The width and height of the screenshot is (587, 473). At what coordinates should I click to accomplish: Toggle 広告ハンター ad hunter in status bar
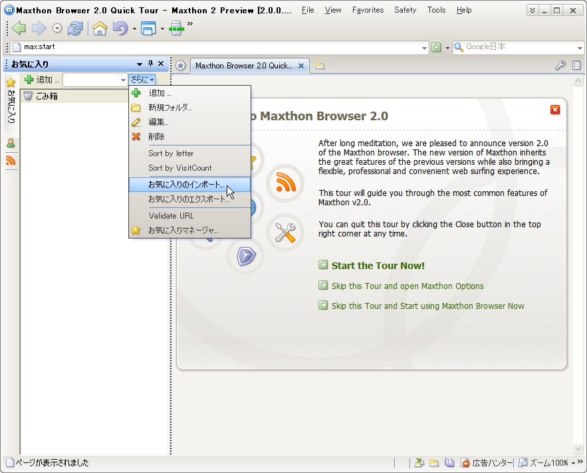tap(487, 463)
